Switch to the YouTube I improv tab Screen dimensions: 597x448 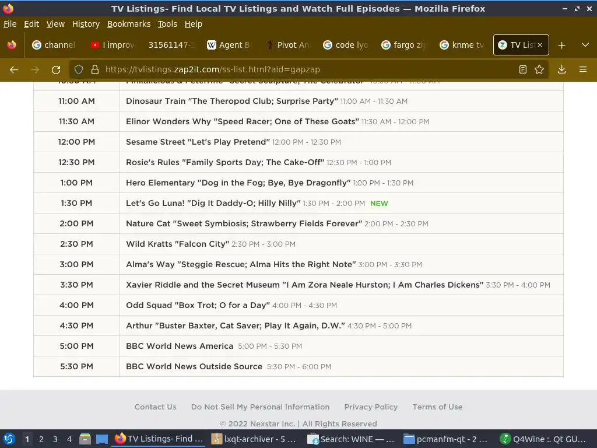click(x=113, y=45)
